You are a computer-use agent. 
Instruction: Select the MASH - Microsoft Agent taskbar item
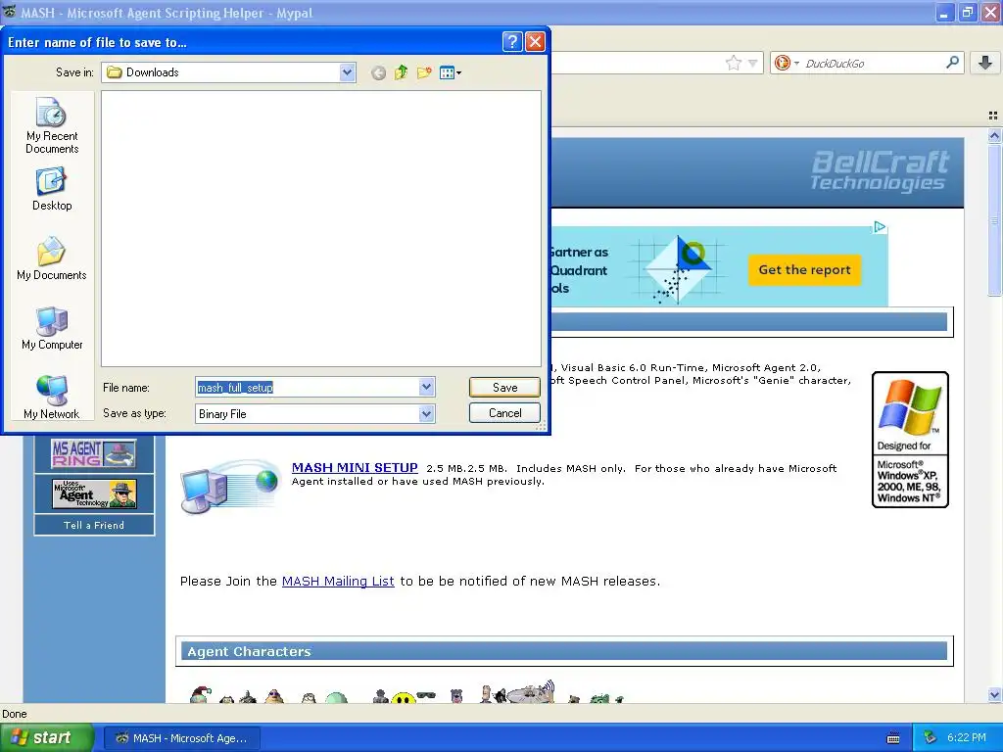pyautogui.click(x=182, y=738)
